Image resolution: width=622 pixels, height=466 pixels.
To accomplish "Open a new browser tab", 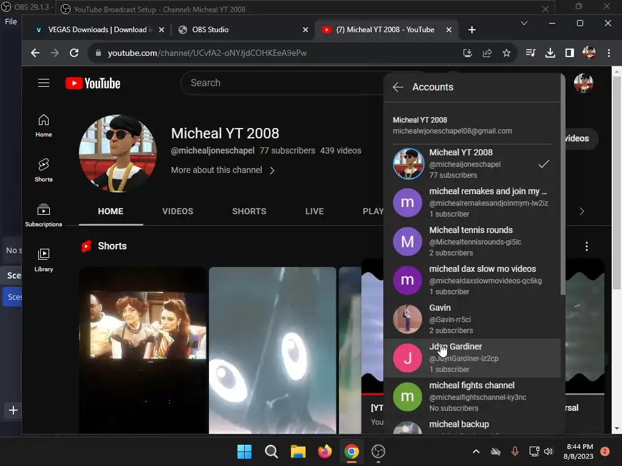I will pyautogui.click(x=471, y=30).
